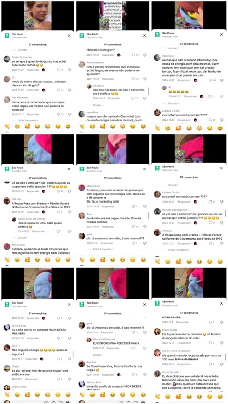Tap the dislike icon on Erika's comment

(x=69, y=359)
